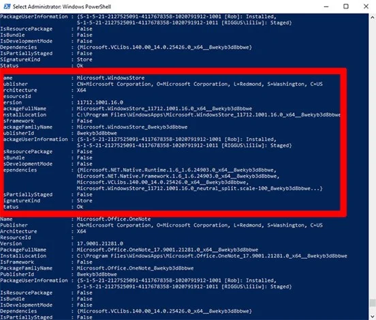Screen dimensions: 376x320
Task: Click the scrollbar up arrow
Action: coord(373,17)
